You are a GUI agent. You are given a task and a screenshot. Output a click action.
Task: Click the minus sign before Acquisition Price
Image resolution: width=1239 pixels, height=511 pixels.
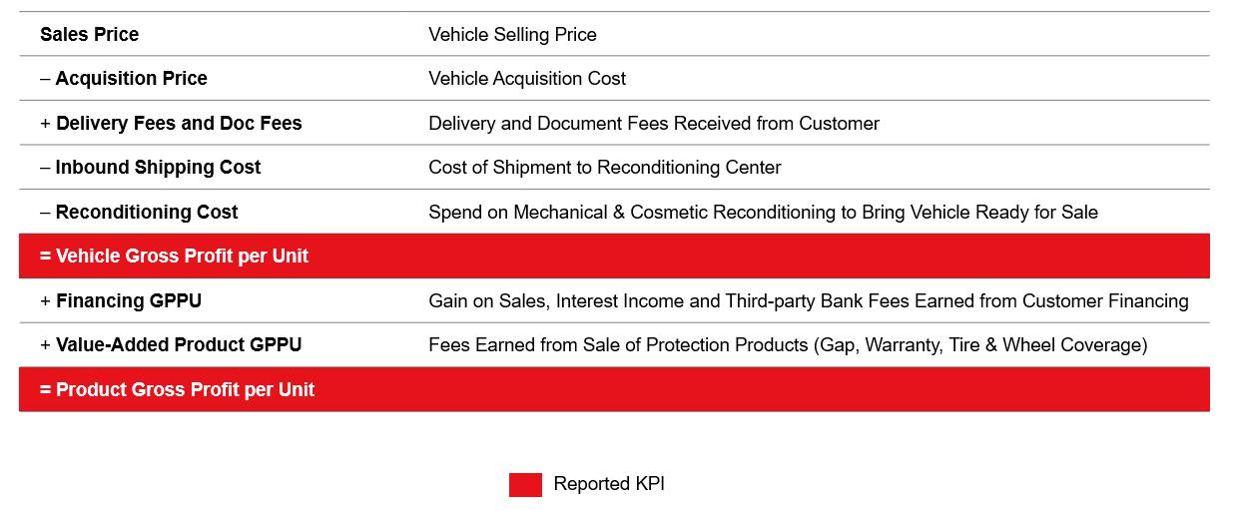coord(45,78)
